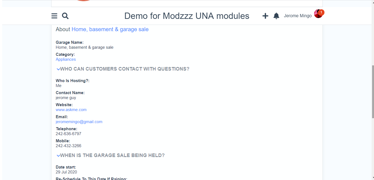Click the 'Who can customers contact with questions?' heading
Viewport: 374px width, 180px height.
125,69
